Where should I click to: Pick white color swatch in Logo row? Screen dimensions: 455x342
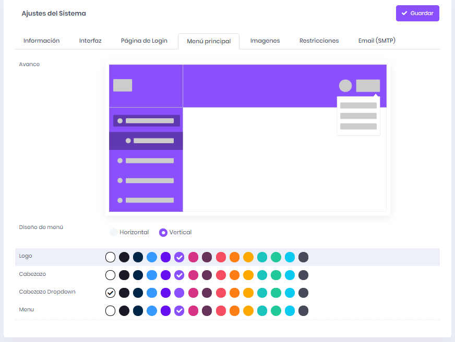click(x=110, y=257)
